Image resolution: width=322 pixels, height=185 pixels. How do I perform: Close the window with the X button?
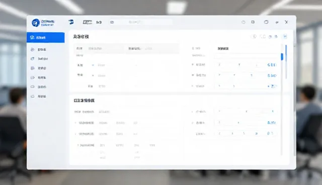286,22
